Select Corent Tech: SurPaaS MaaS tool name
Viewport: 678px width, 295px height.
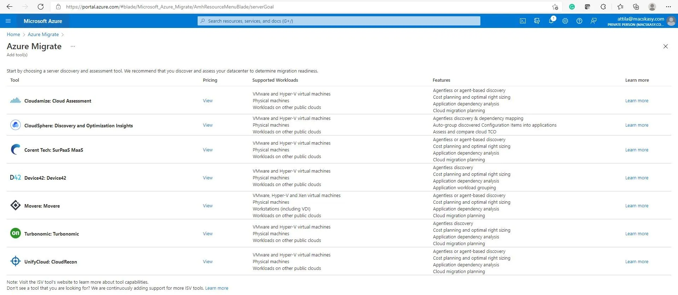[x=54, y=150]
